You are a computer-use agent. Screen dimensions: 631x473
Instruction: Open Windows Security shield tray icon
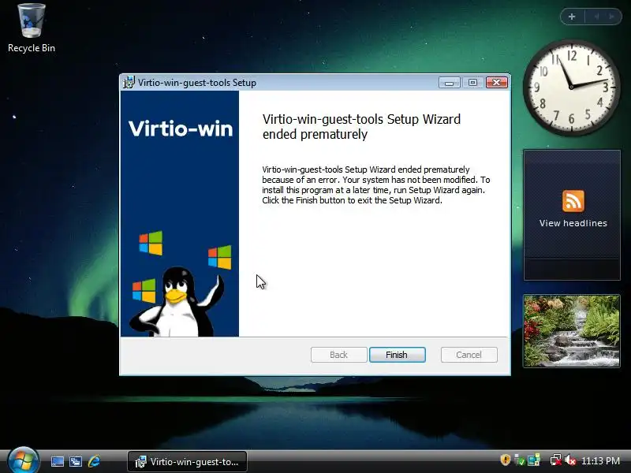tap(505, 460)
